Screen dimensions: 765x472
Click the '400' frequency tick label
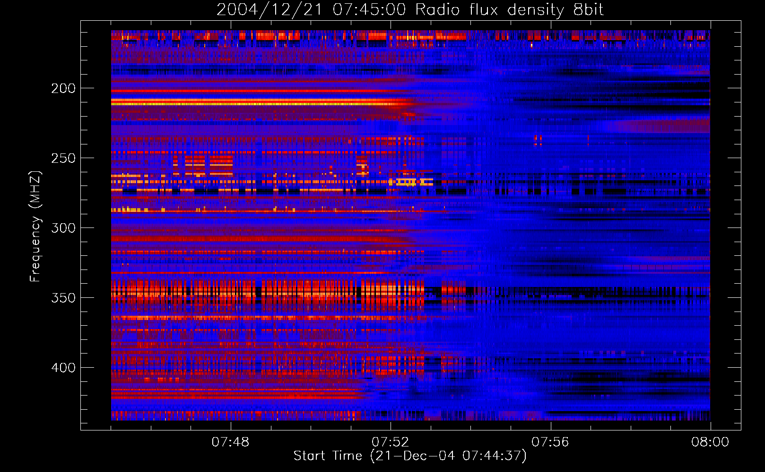63,368
